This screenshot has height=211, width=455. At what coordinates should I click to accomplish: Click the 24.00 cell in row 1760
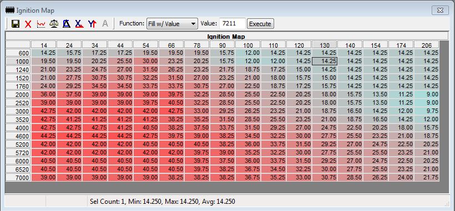[x=43, y=86]
